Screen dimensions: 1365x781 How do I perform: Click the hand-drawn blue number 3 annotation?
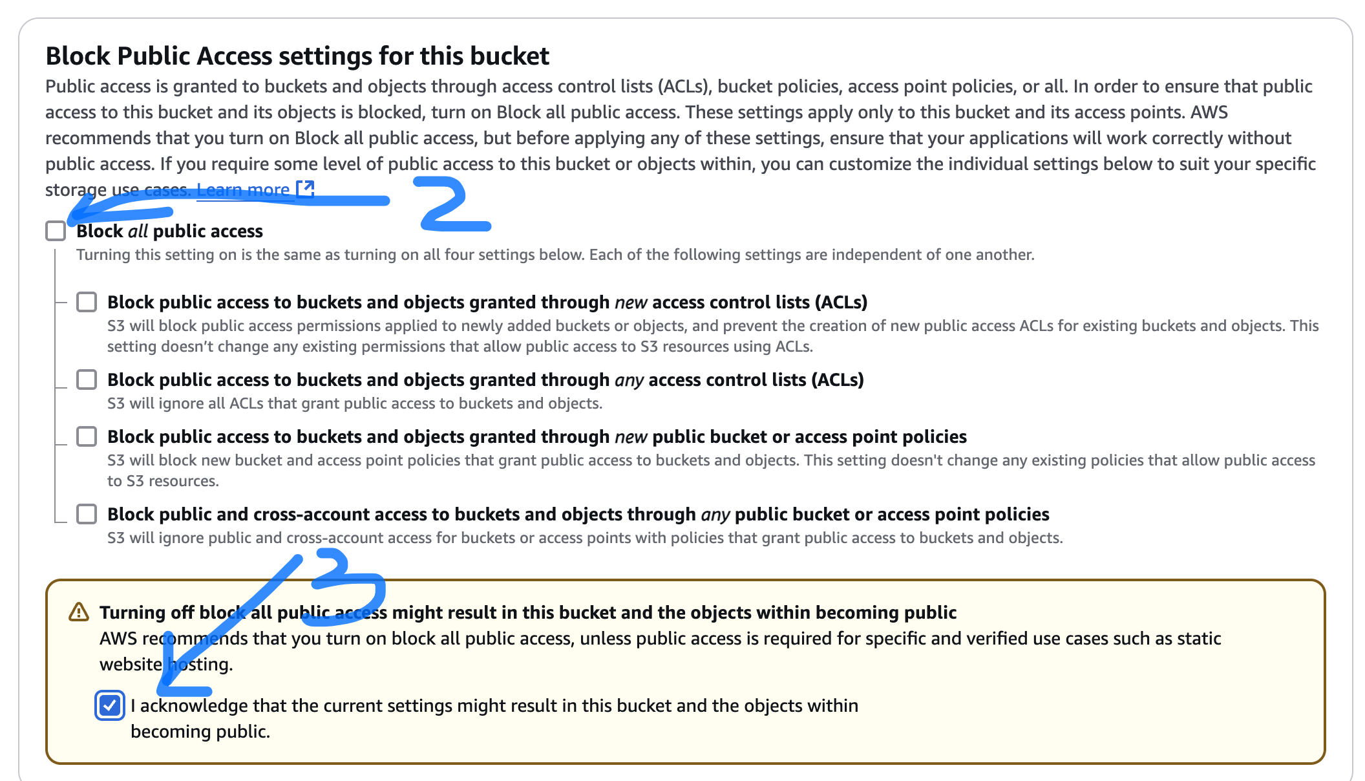click(349, 585)
